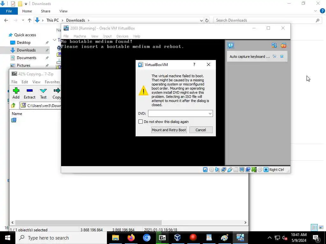The height and width of the screenshot is (244, 326).
Task: Open the 7-Zip Favorites menu
Action: (x=53, y=82)
